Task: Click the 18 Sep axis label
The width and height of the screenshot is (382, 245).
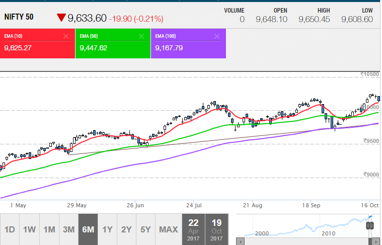Action: pyautogui.click(x=311, y=205)
